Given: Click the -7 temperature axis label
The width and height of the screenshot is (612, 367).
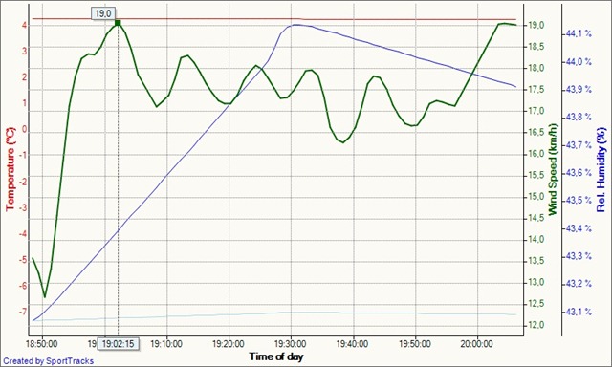Looking at the screenshot, I should 23,312.
